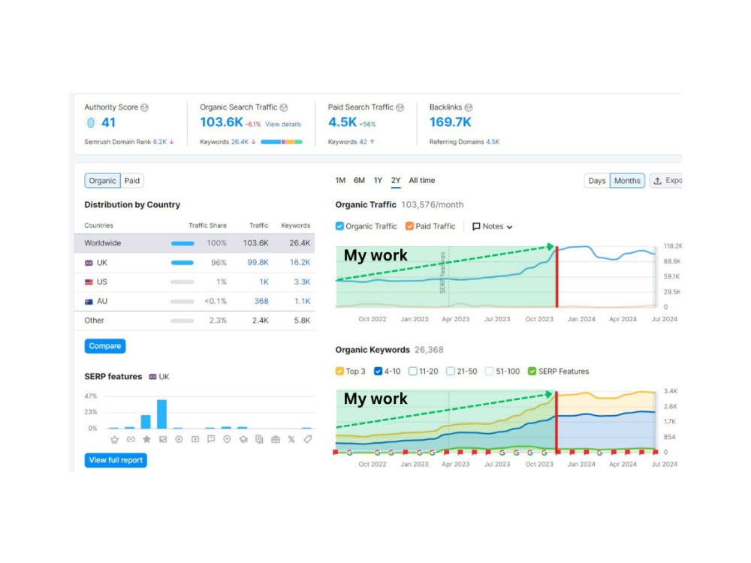Click the Compare button
The image size is (751, 563).
[105, 346]
